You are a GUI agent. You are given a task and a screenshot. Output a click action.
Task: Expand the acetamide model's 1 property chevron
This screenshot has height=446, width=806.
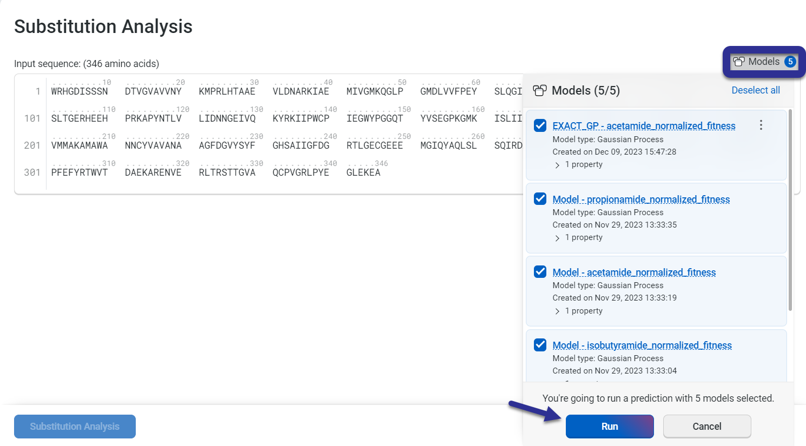(557, 311)
